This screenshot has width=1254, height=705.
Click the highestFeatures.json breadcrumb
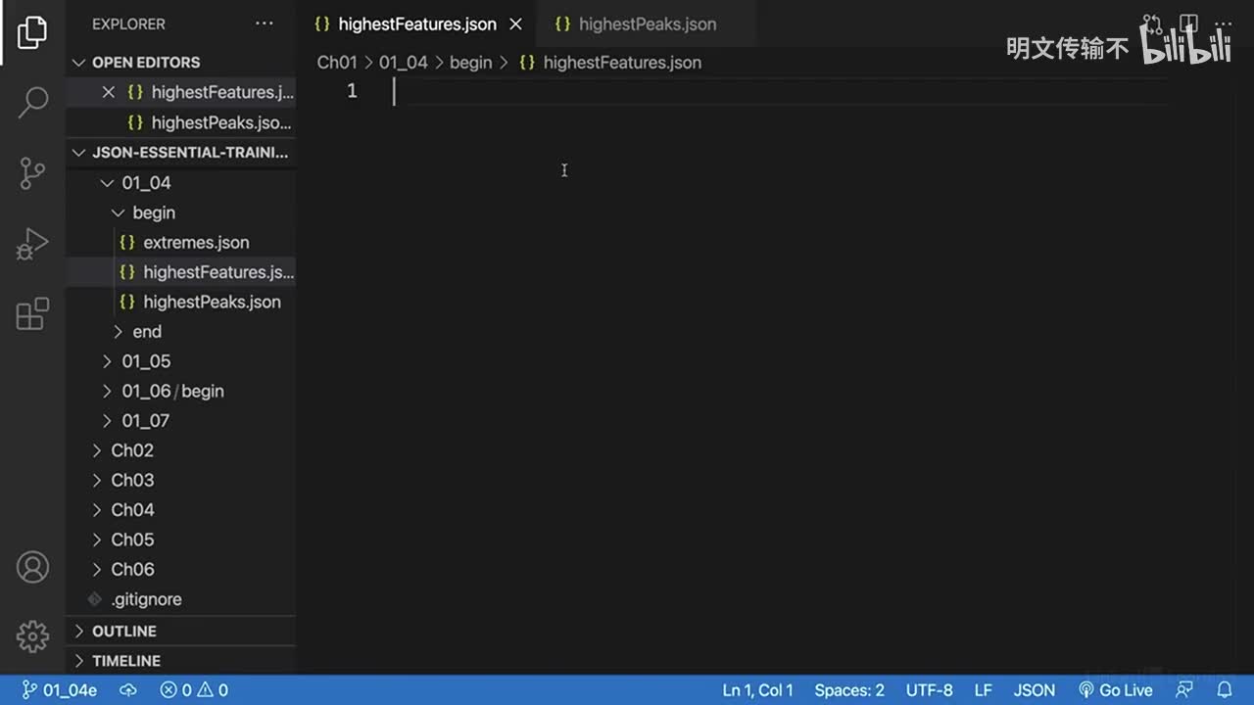622,63
